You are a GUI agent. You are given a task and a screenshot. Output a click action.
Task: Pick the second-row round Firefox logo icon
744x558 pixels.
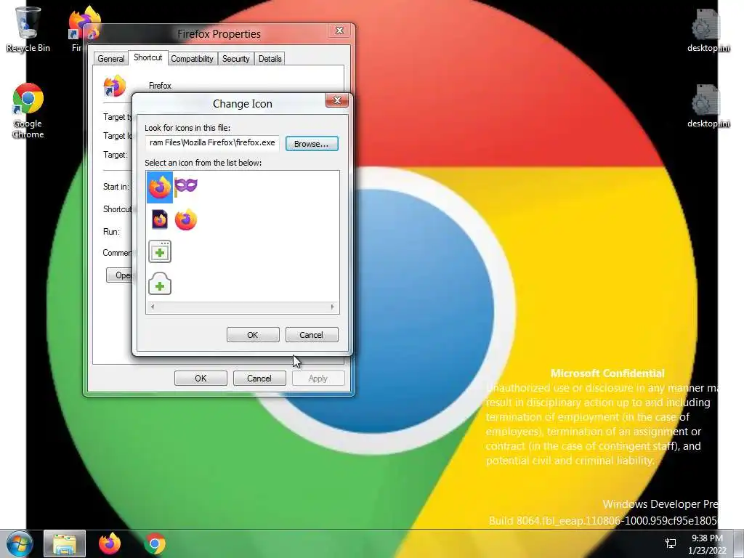point(185,219)
